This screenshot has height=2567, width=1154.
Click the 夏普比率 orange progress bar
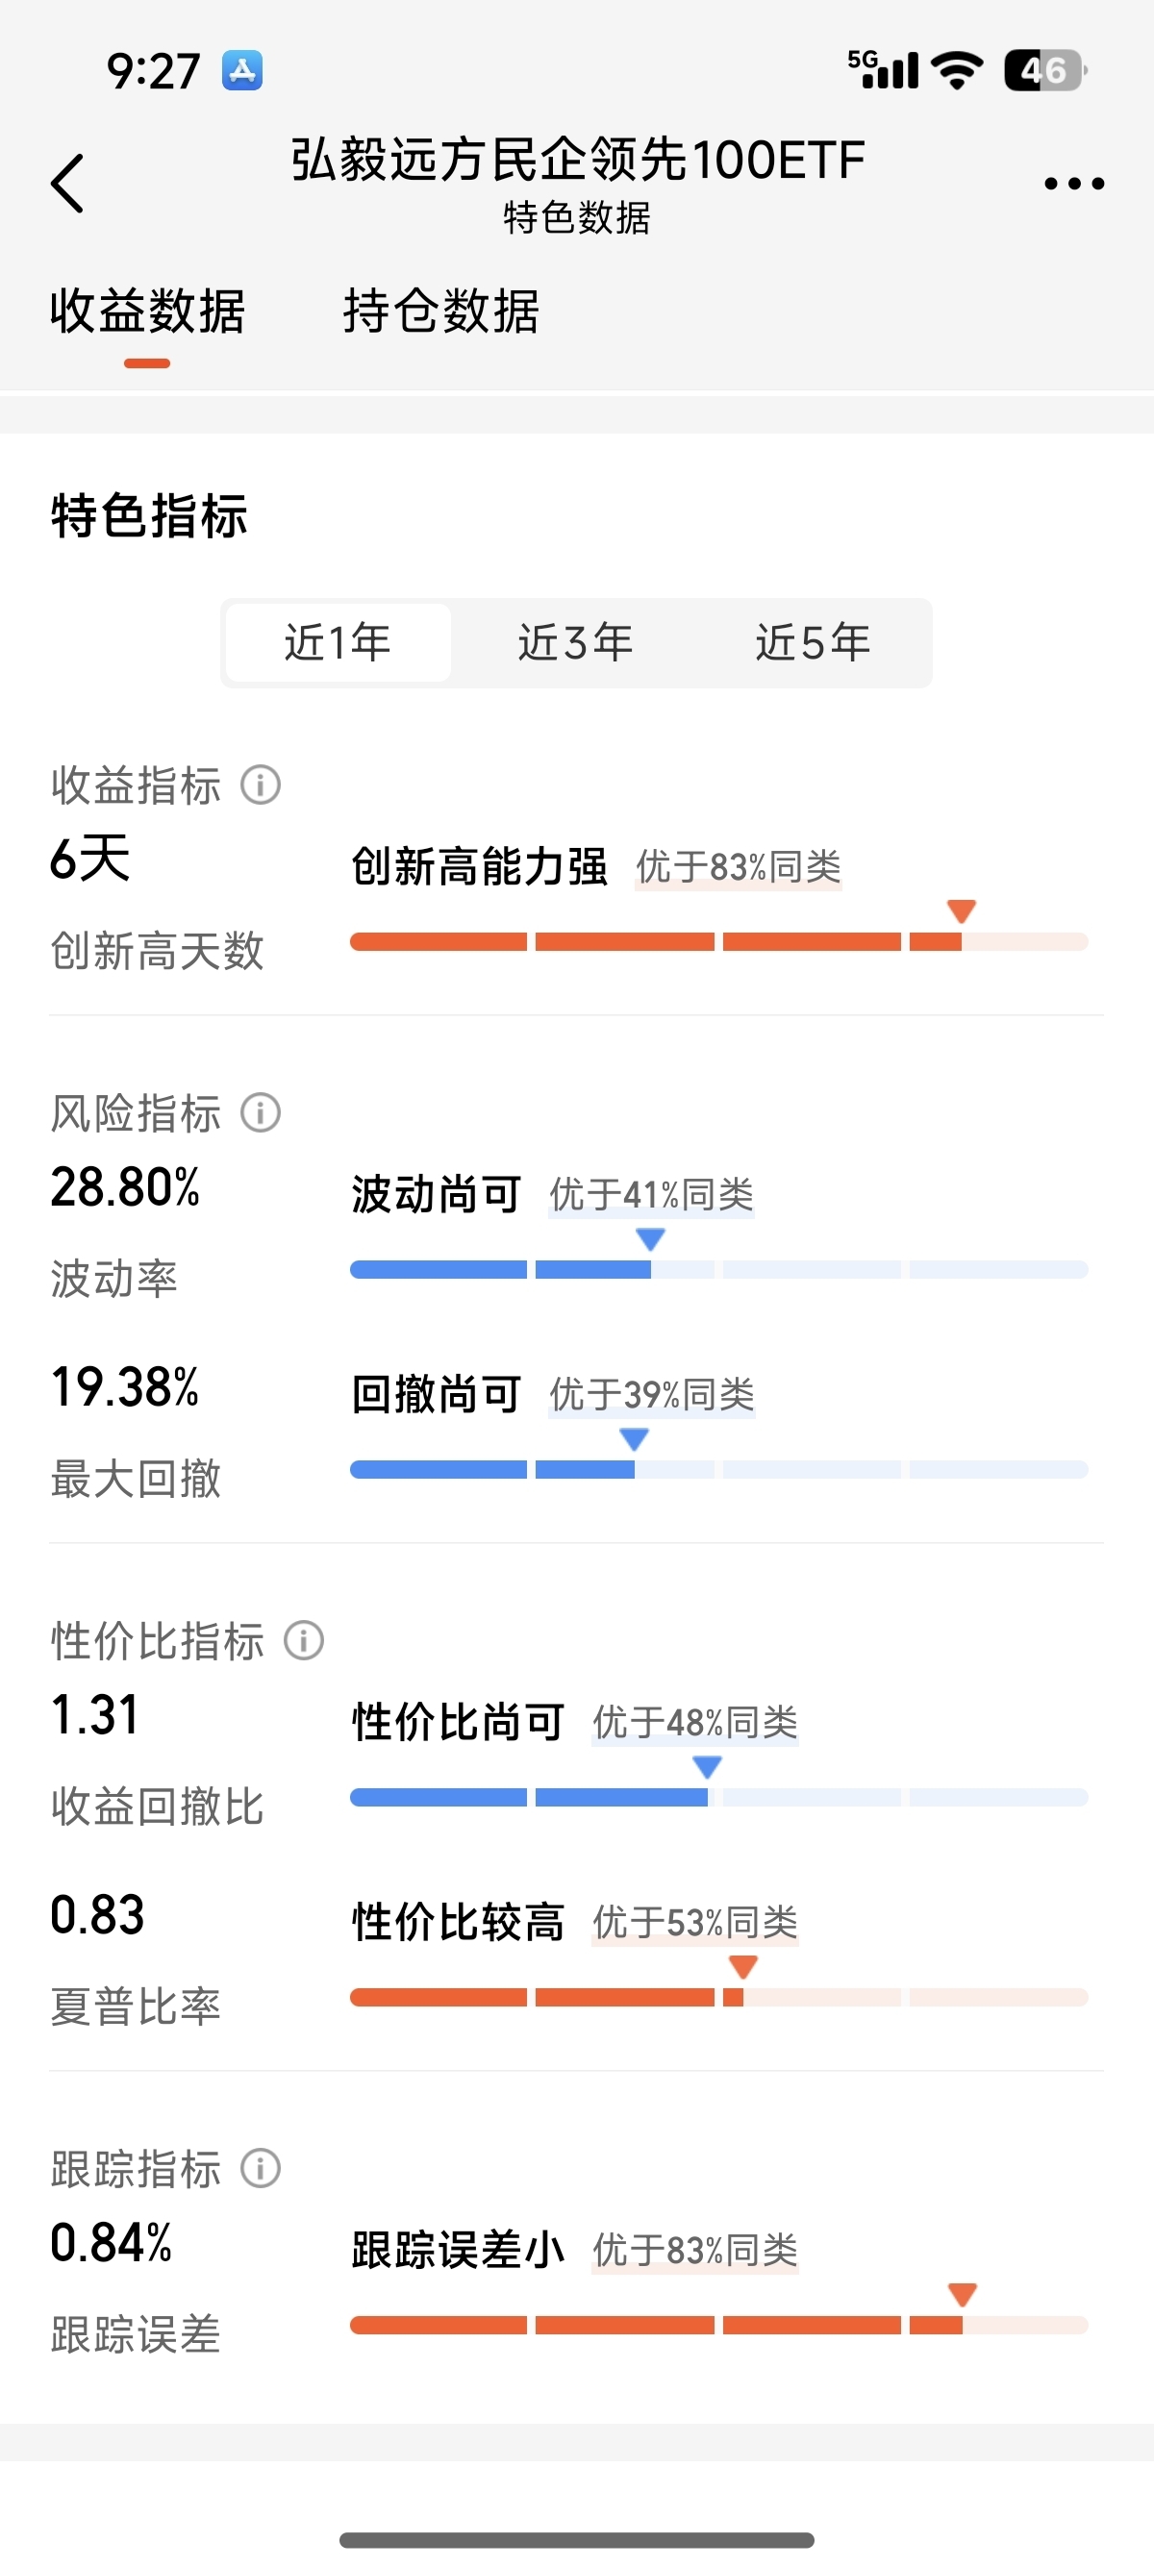[718, 1997]
